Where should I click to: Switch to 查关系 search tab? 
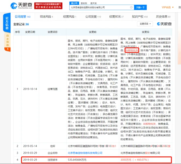pos(94,3)
